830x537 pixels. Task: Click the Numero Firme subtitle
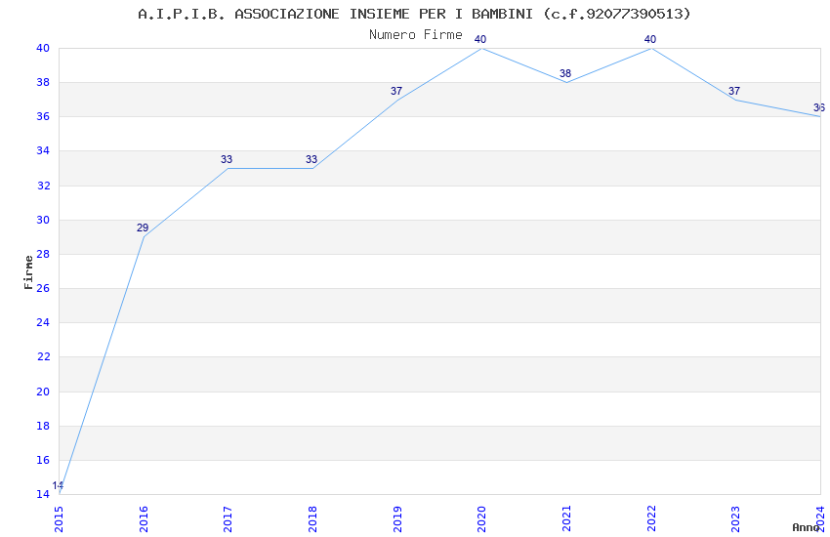pyautogui.click(x=416, y=35)
